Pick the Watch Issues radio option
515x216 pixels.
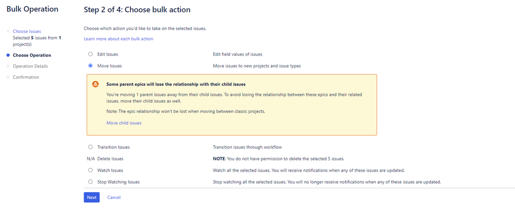90,170
